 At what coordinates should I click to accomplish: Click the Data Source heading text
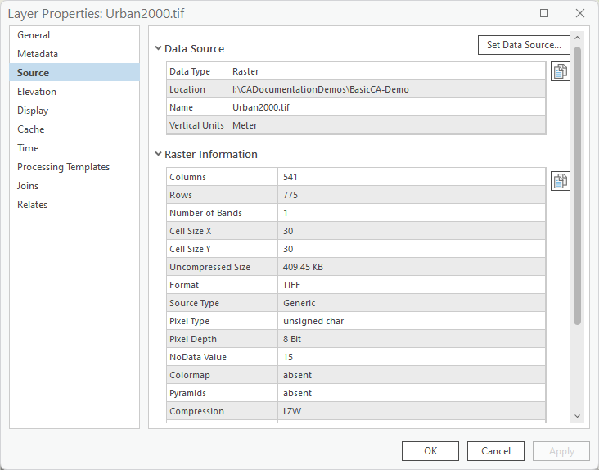194,49
